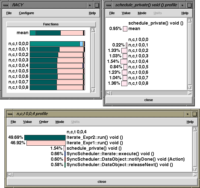Viewport: 200px width, 188px height.
Task: Open the n,c,t 0,0,4 profile window menu icon
Action: [10, 114]
